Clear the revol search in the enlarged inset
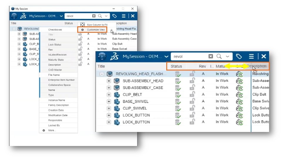Image resolution: width=282 pixels, height=158 pixels. [211, 56]
